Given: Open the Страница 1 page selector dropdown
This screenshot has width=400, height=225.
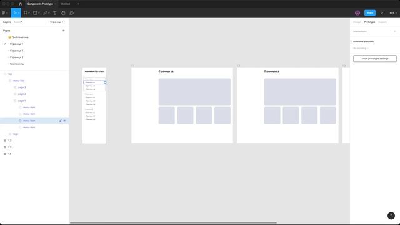Looking at the screenshot, I should click(x=57, y=22).
